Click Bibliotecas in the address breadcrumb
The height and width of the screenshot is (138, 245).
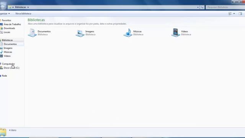pyautogui.click(x=20, y=7)
